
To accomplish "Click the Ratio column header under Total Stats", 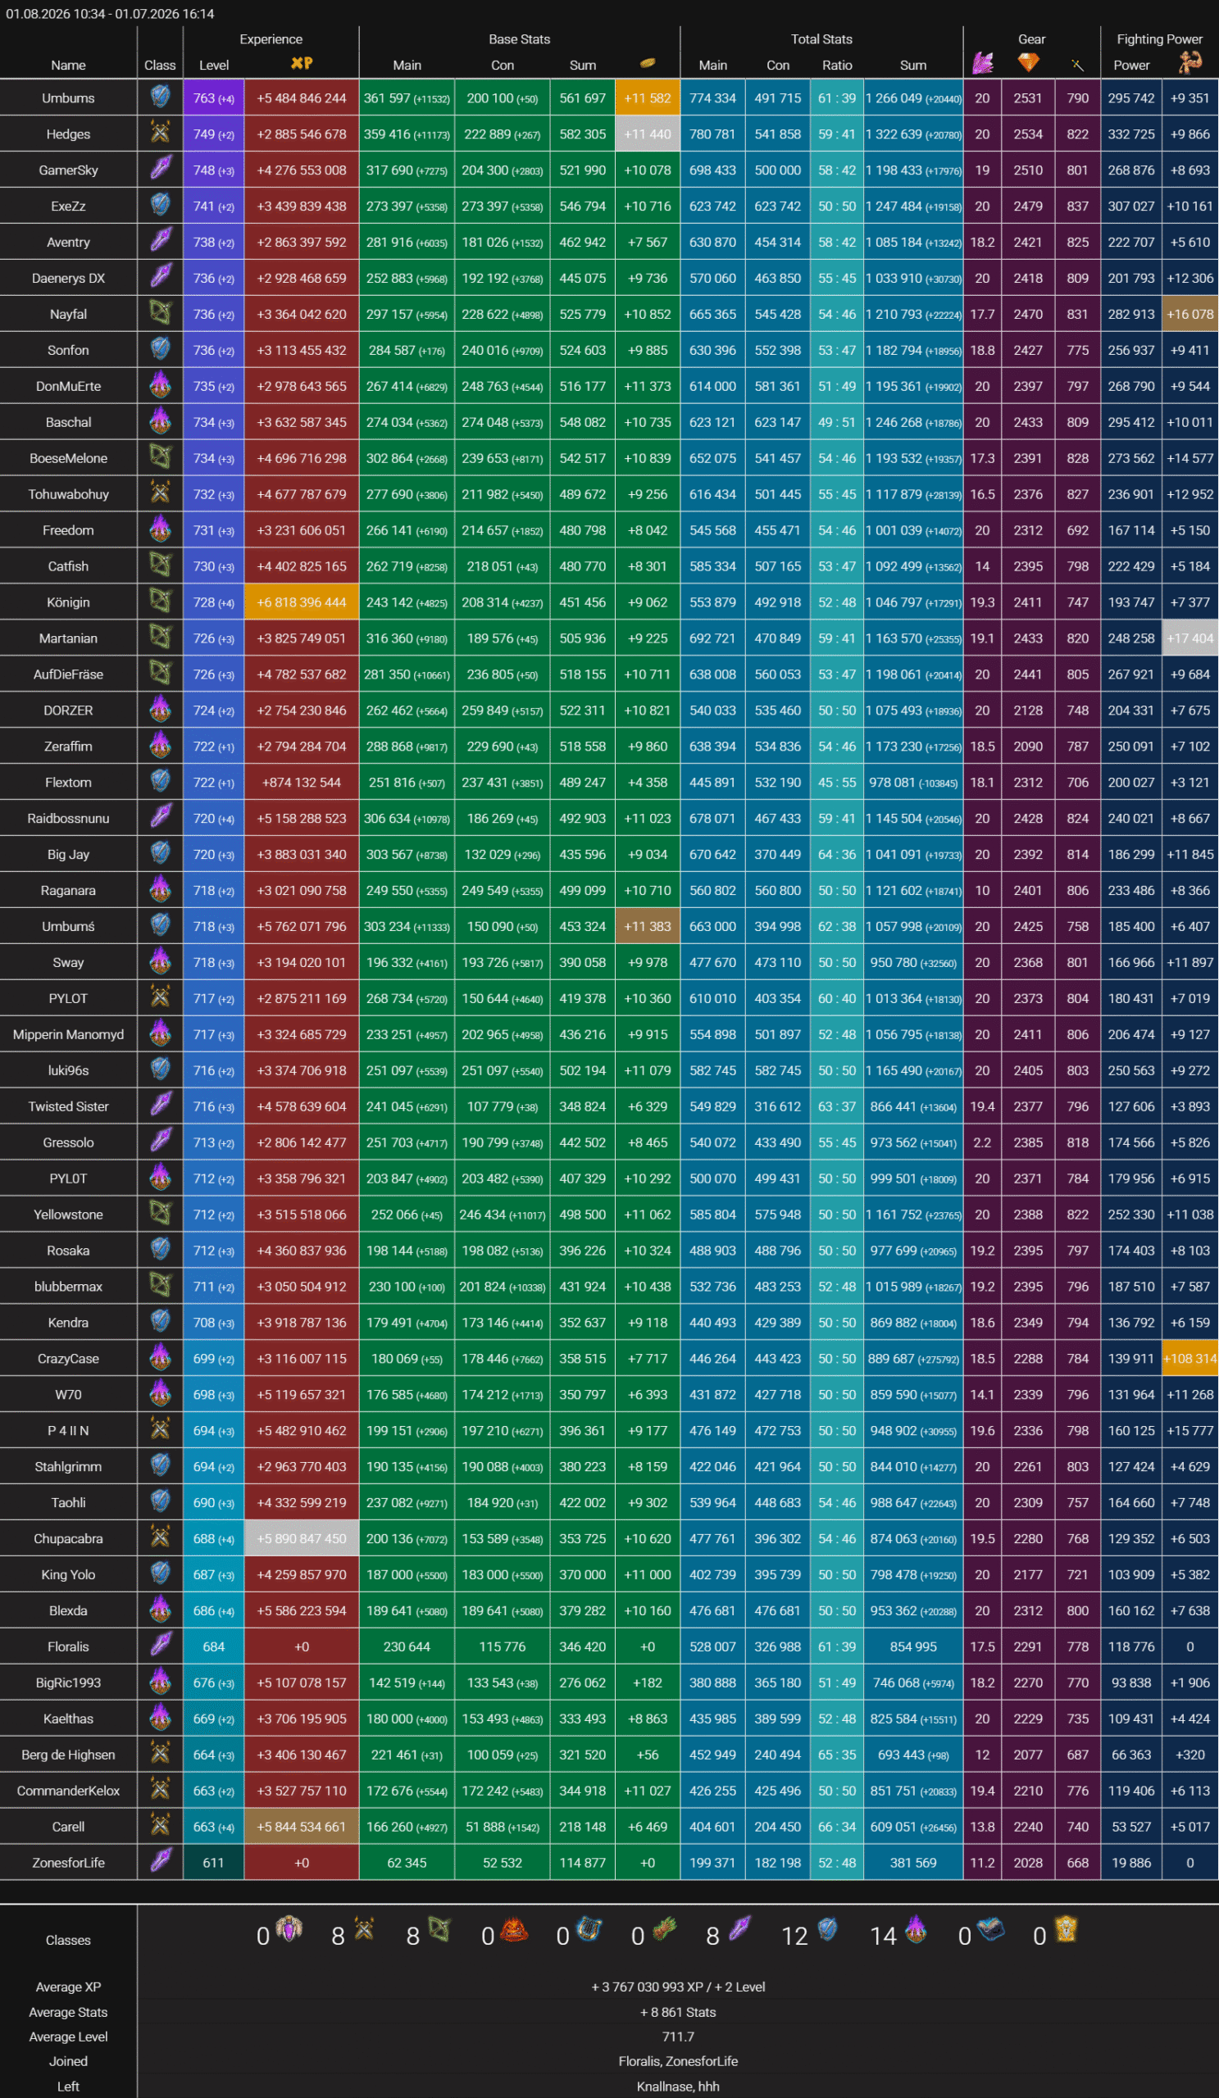I will (x=837, y=65).
